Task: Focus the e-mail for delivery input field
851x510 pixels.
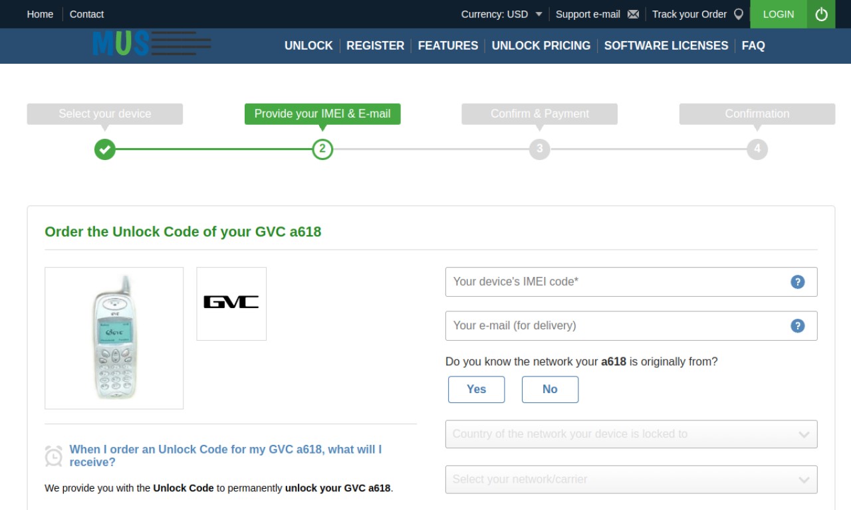Action: (631, 325)
